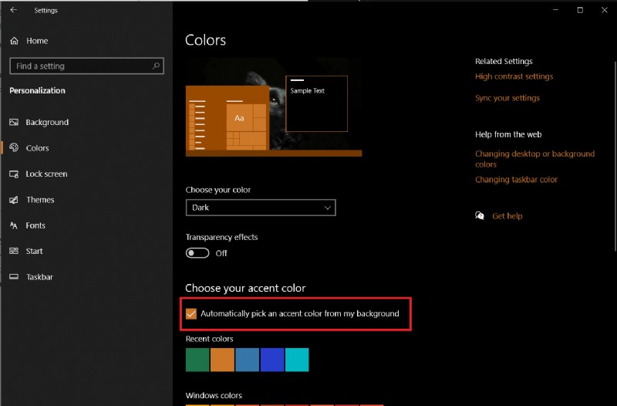Click the Home house icon

14,41
